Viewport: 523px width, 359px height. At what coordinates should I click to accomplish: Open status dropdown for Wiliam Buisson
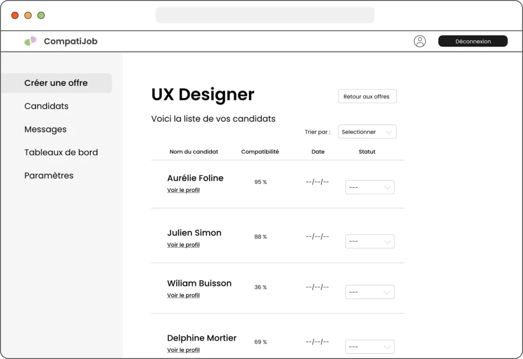click(x=370, y=292)
